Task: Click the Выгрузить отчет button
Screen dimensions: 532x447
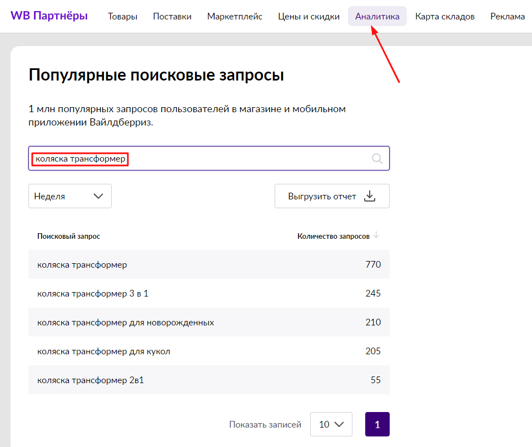Action: [x=332, y=196]
